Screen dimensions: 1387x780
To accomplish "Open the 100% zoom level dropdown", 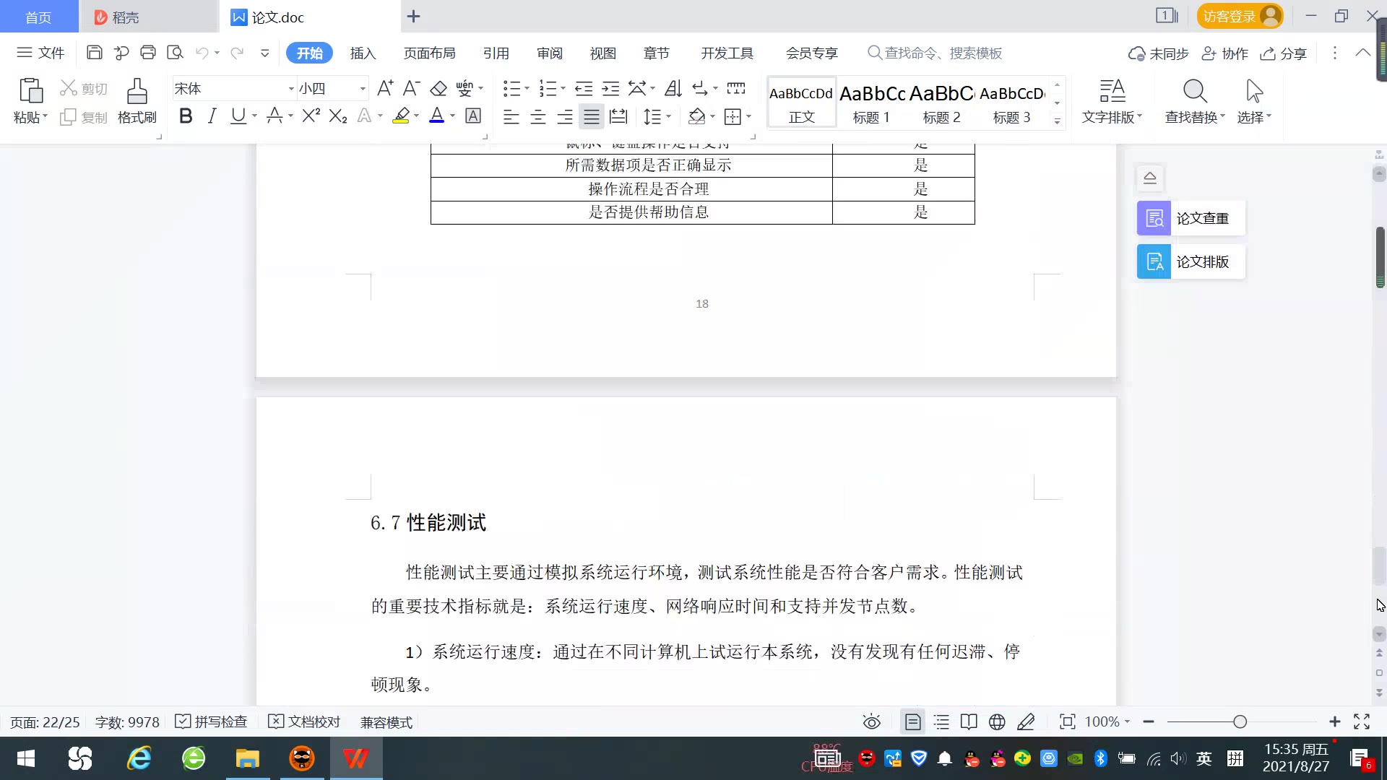I will tap(1107, 721).
